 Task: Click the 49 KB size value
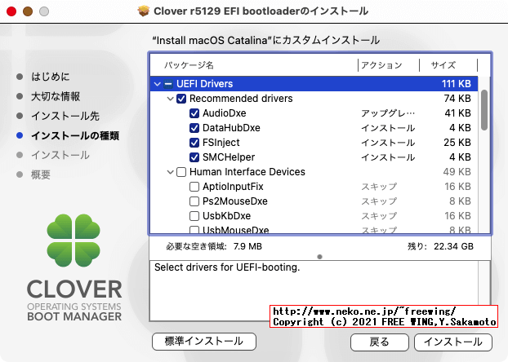coord(457,172)
